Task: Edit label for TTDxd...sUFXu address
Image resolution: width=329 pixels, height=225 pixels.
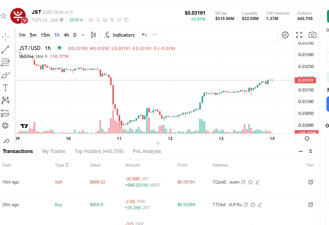Action: (260, 205)
